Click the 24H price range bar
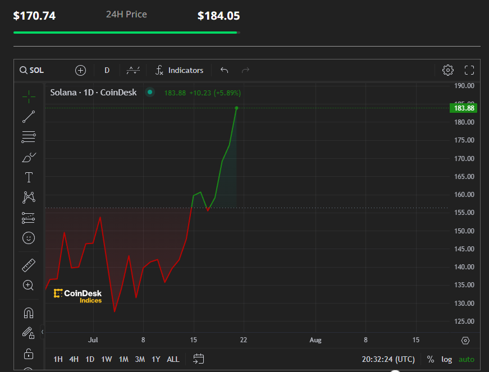This screenshot has height=372, width=489. tap(127, 33)
